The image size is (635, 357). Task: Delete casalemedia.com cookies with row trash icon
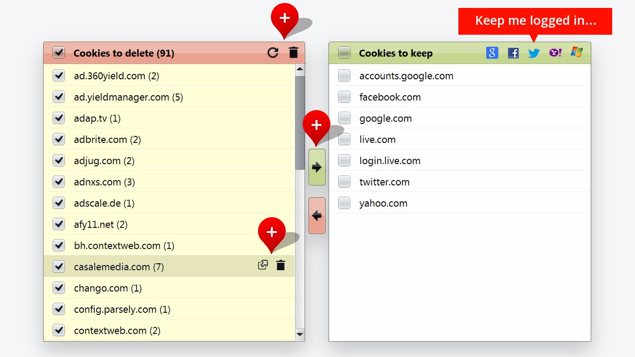click(281, 265)
